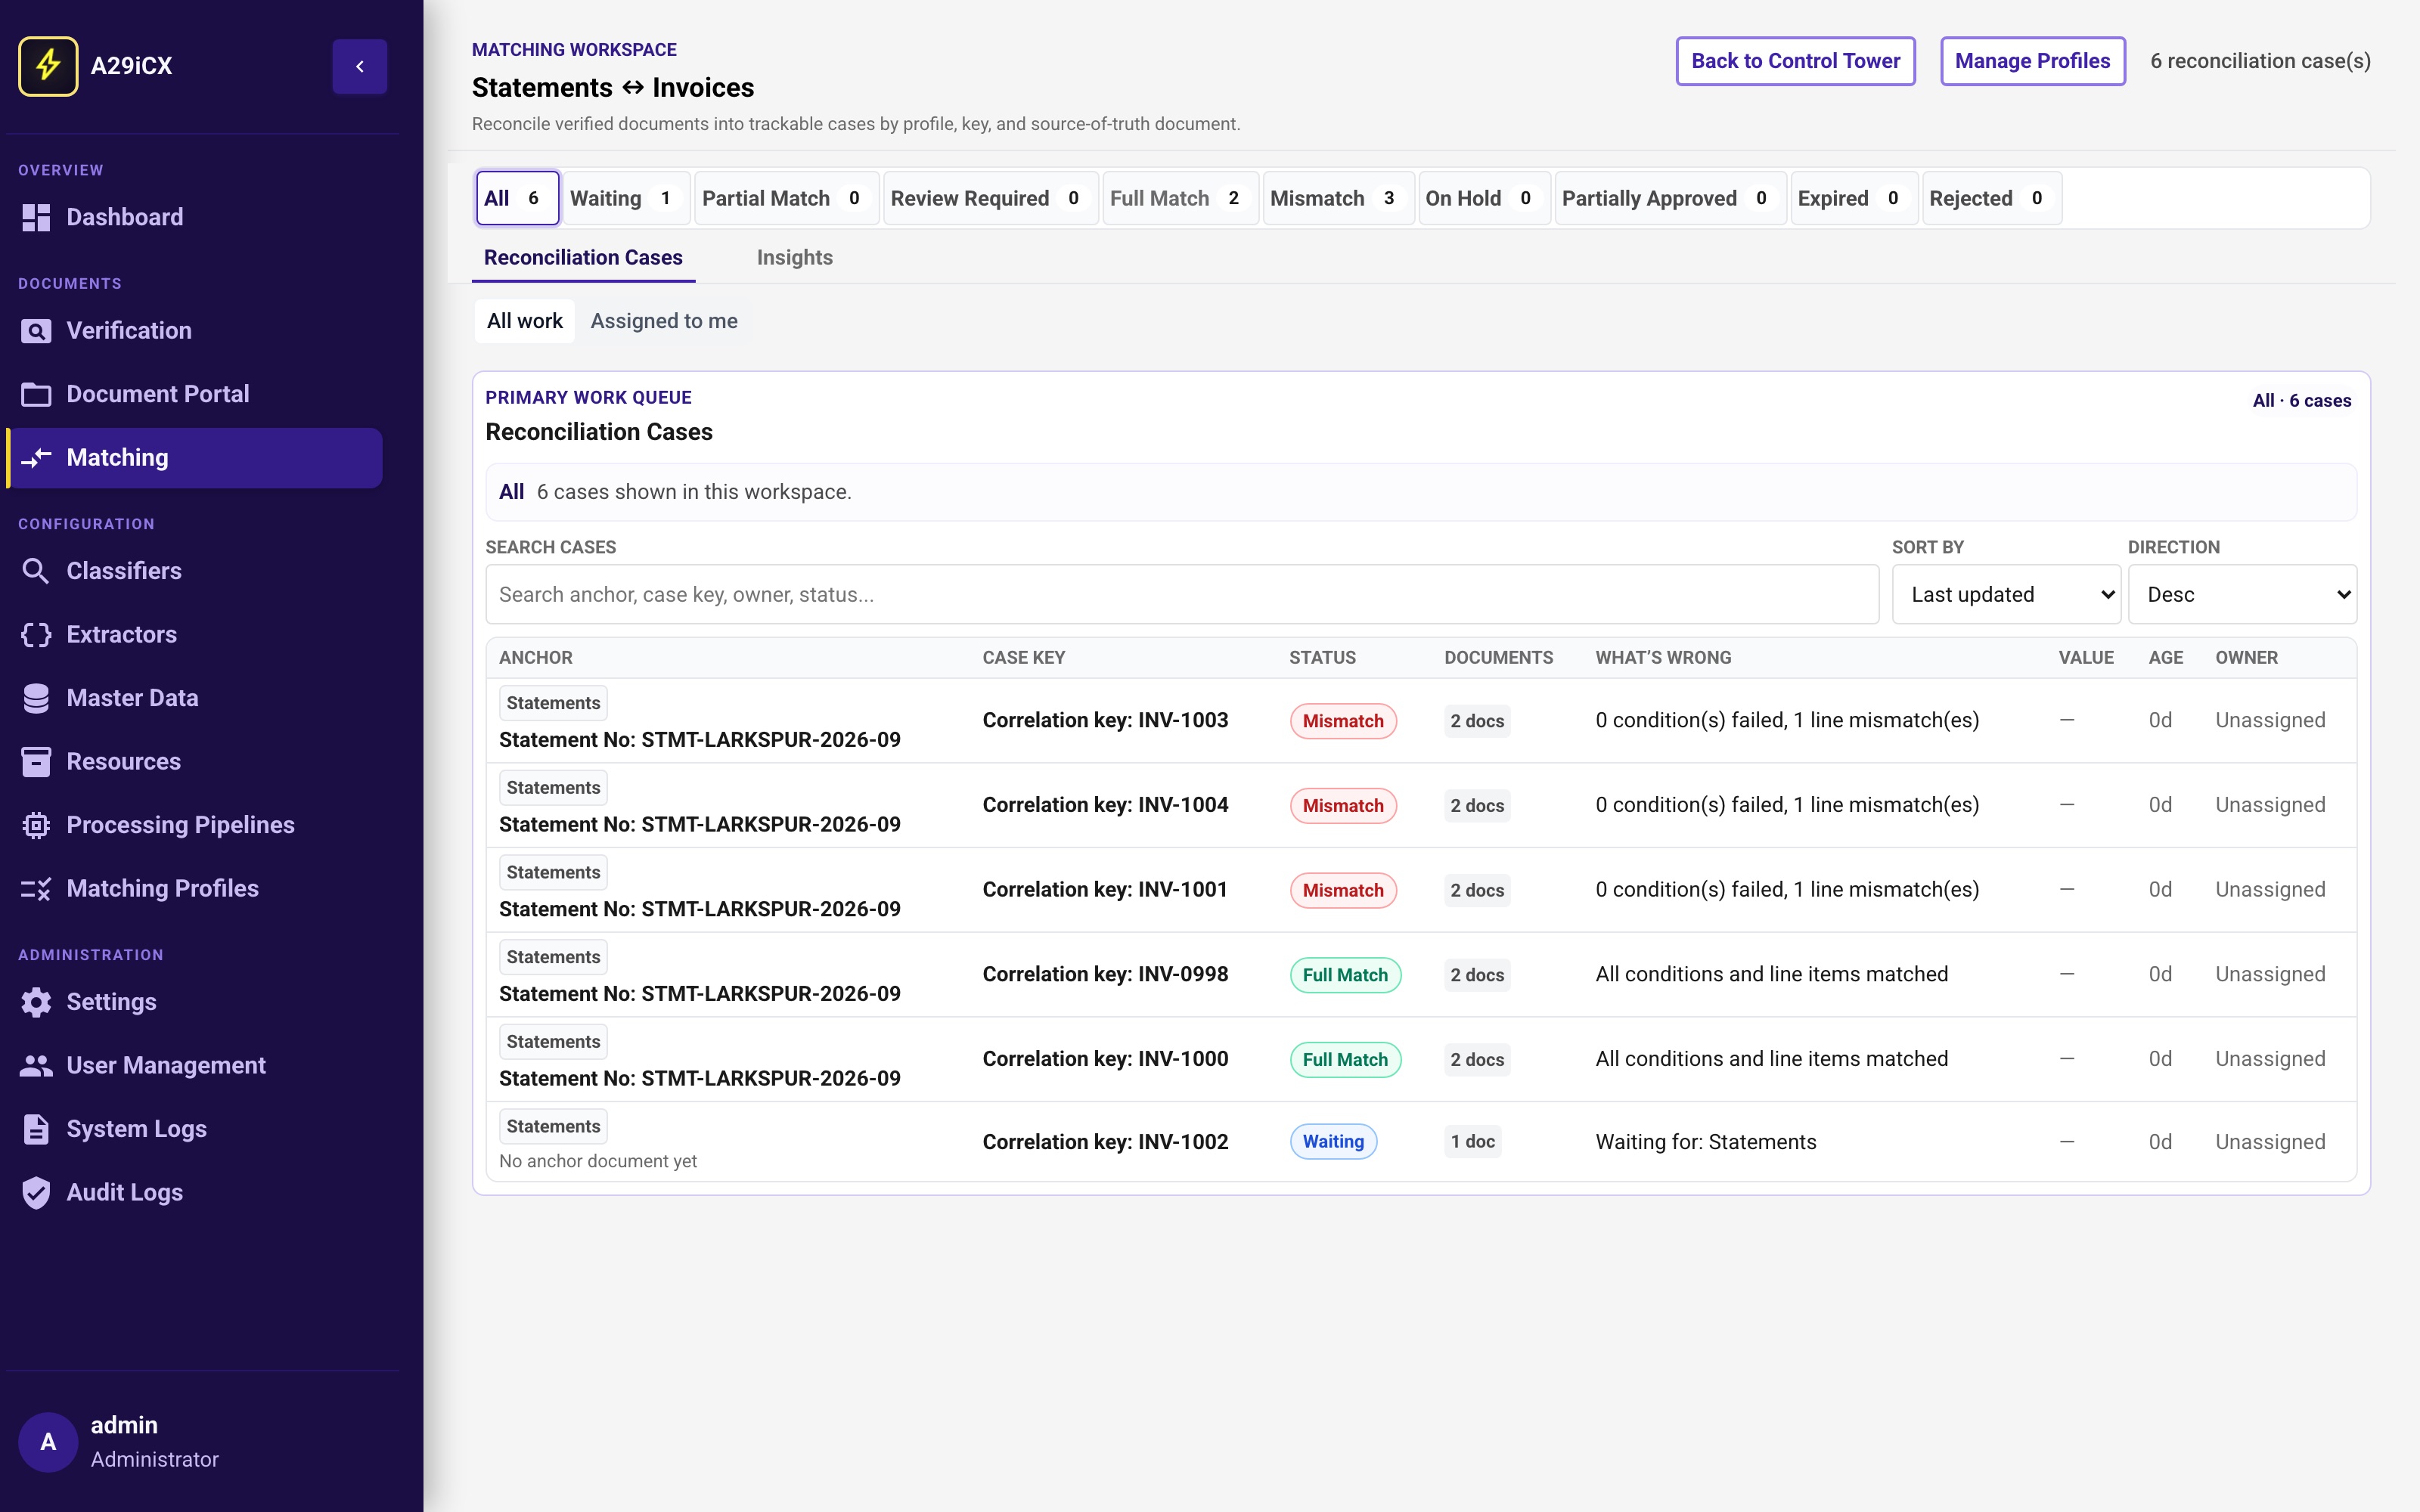Click the Document Portal folder icon
This screenshot has width=2420, height=1512.
36,394
